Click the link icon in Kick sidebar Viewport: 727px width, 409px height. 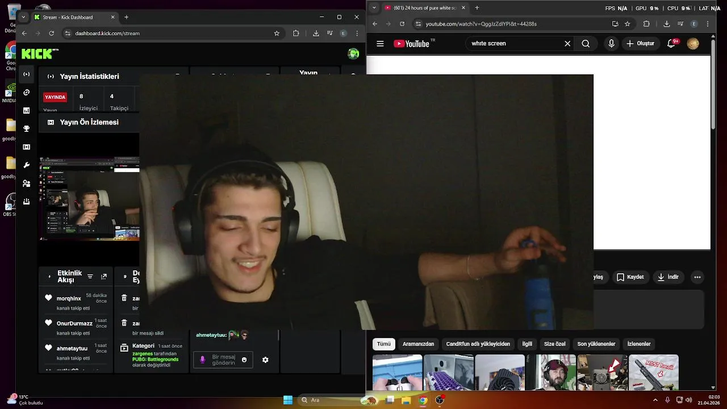pyautogui.click(x=26, y=93)
